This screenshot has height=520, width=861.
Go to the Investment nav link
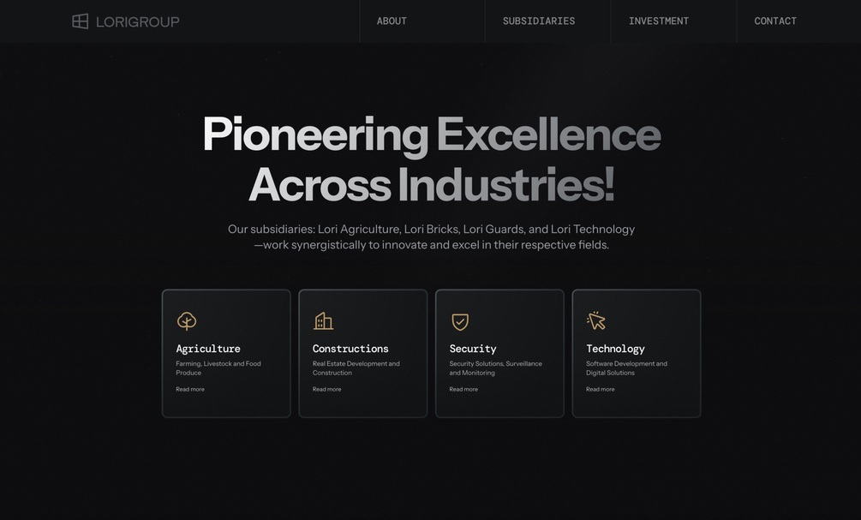[x=658, y=21]
